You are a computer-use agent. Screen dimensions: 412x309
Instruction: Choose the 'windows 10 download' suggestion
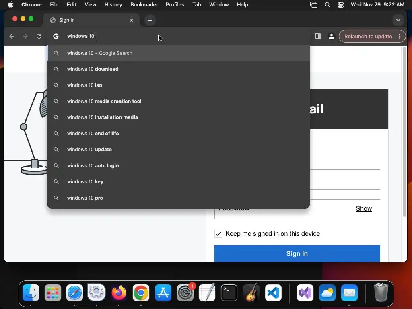[178, 69]
